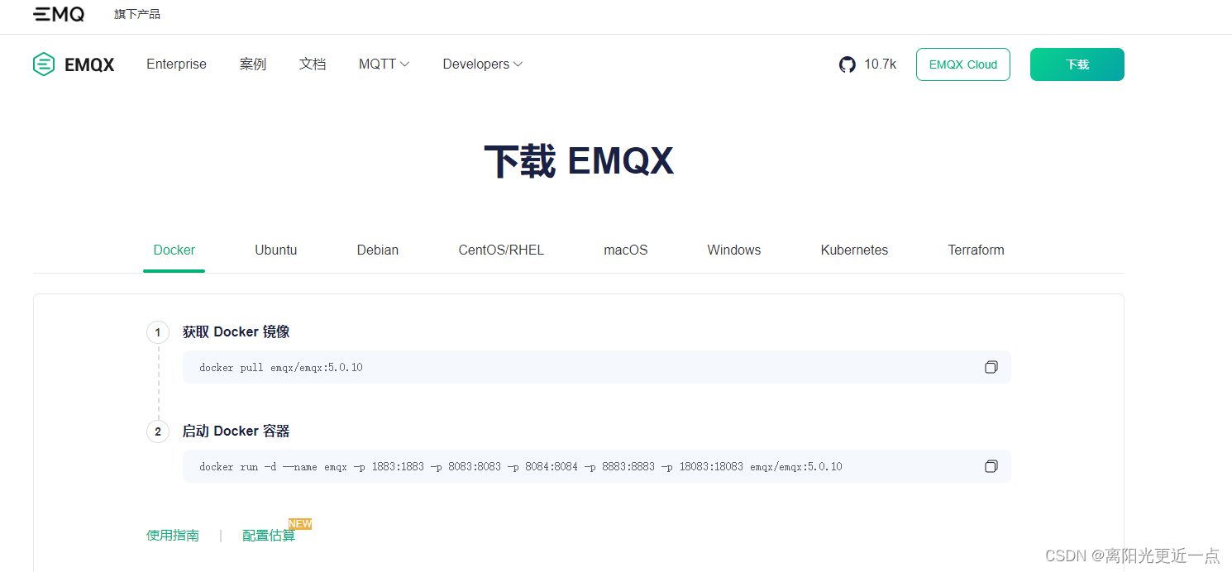Click the 获取 Docker 镜像 heading
Image resolution: width=1232 pixels, height=572 pixels.
236,331
